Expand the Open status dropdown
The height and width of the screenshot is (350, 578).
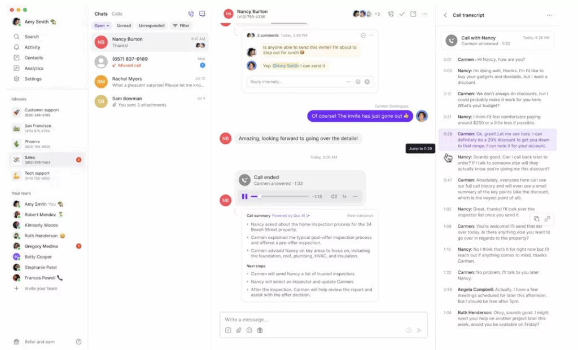[x=102, y=26]
